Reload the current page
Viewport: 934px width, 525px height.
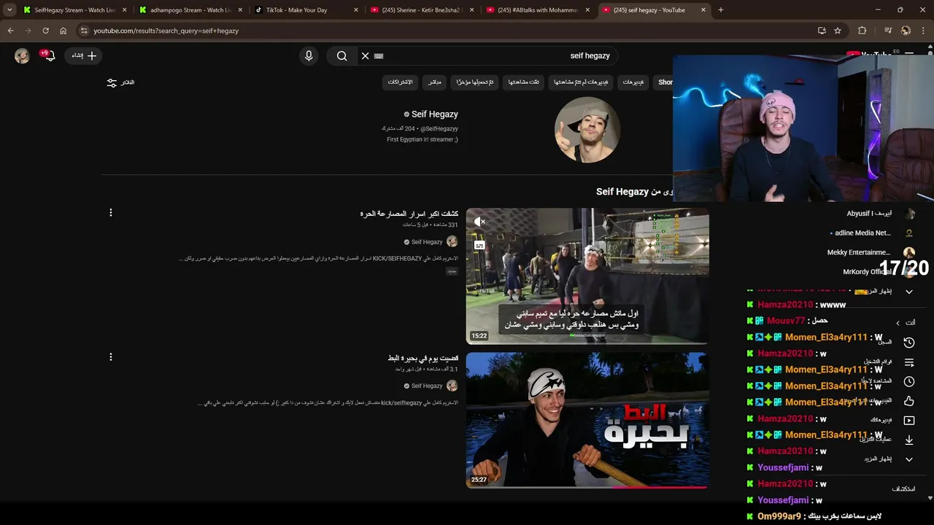click(45, 31)
